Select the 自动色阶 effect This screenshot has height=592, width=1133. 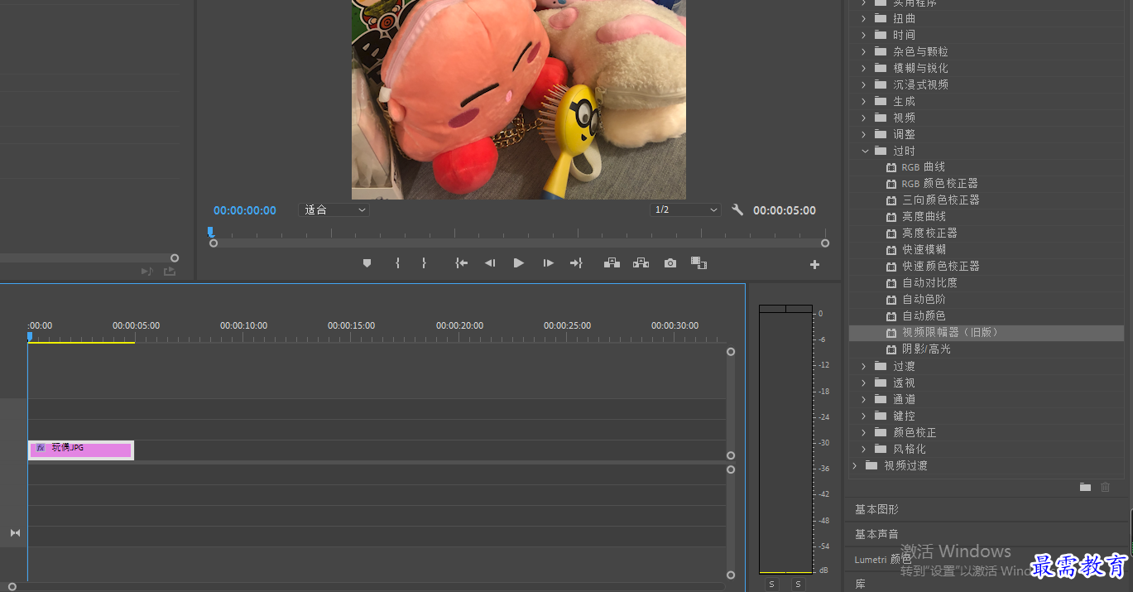(924, 300)
